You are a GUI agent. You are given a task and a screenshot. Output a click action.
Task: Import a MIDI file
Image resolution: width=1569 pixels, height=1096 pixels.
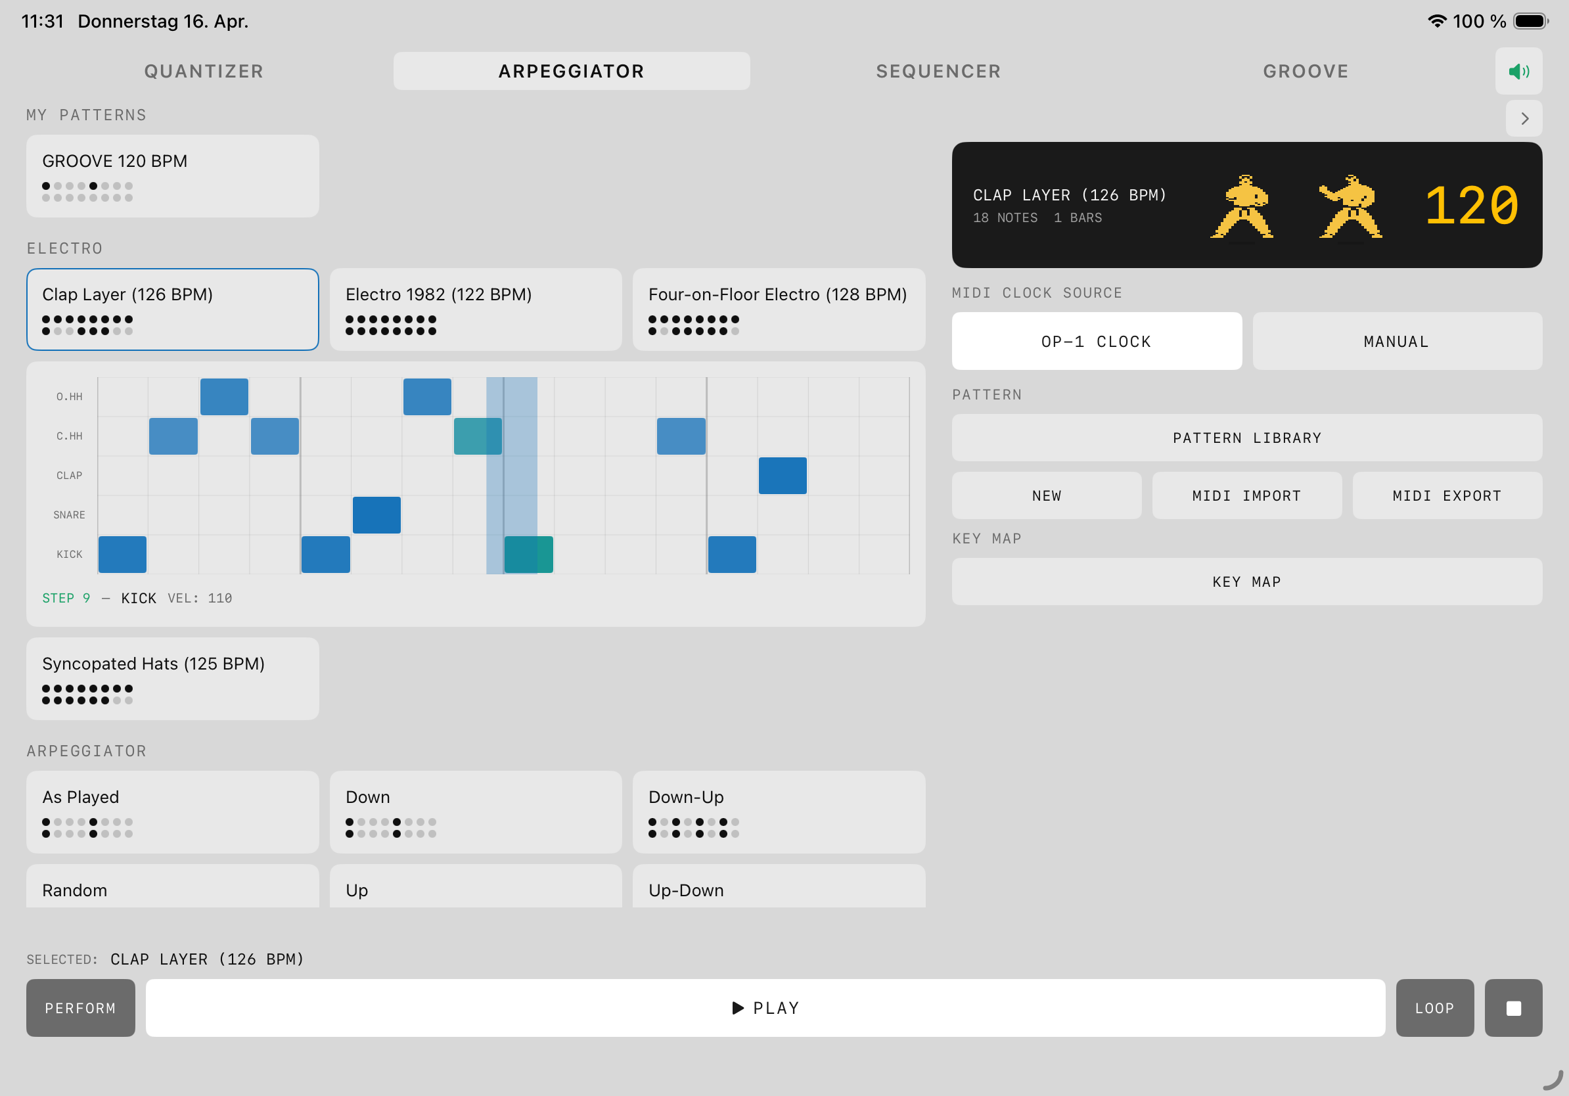point(1246,495)
